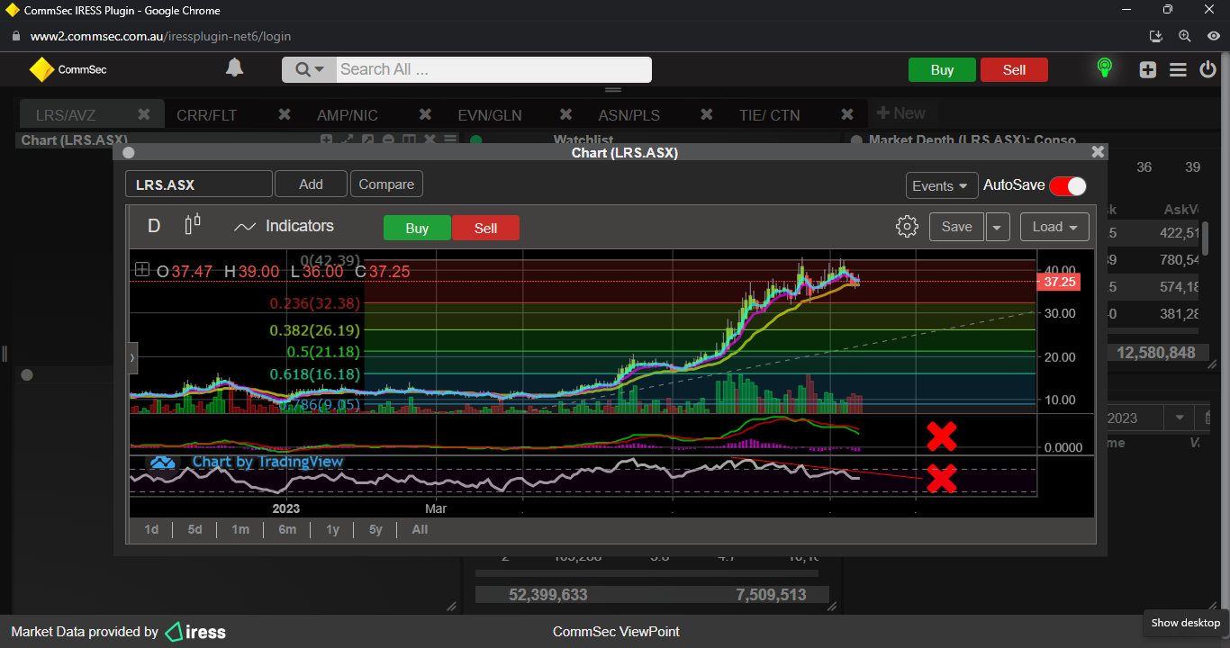Click the green lightbulb ideas icon
The height and width of the screenshot is (648, 1230).
point(1104,68)
